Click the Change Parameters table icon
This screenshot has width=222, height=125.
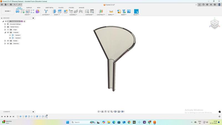tap(92, 11)
